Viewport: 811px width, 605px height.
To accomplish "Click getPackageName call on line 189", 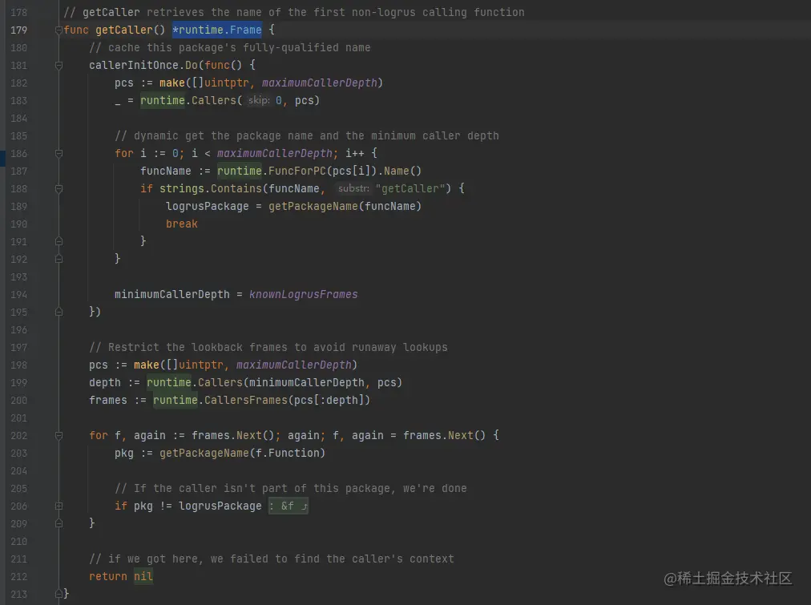I will coord(313,206).
